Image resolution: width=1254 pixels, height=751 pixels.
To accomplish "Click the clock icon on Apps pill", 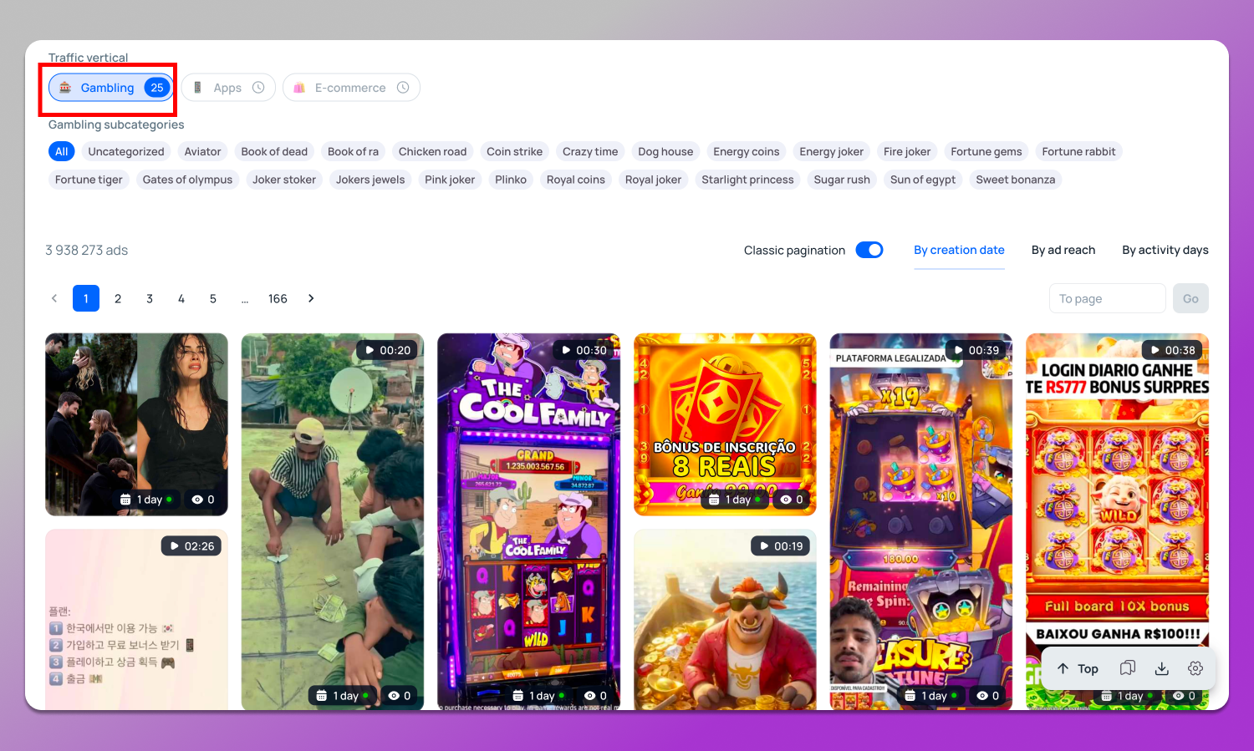I will pos(258,88).
